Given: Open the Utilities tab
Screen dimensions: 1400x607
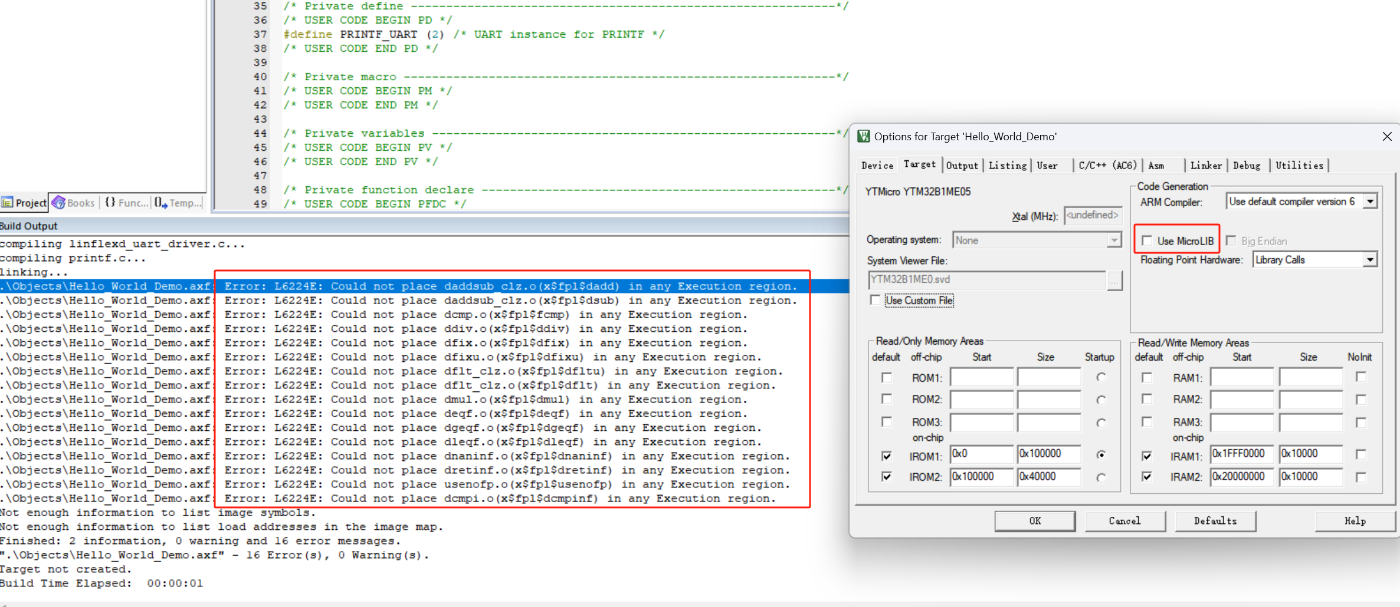Looking at the screenshot, I should (x=1300, y=166).
